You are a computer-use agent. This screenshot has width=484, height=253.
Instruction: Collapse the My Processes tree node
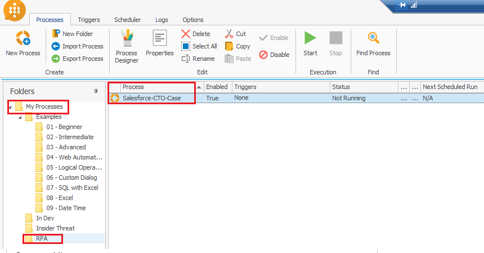[x=11, y=106]
